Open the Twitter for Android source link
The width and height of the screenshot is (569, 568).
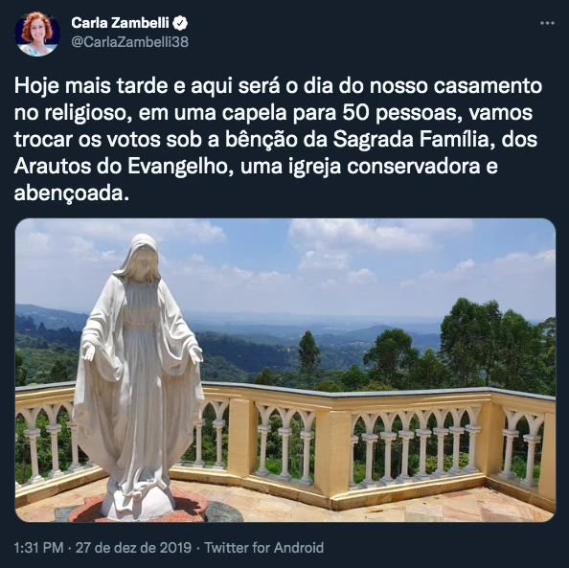click(263, 547)
